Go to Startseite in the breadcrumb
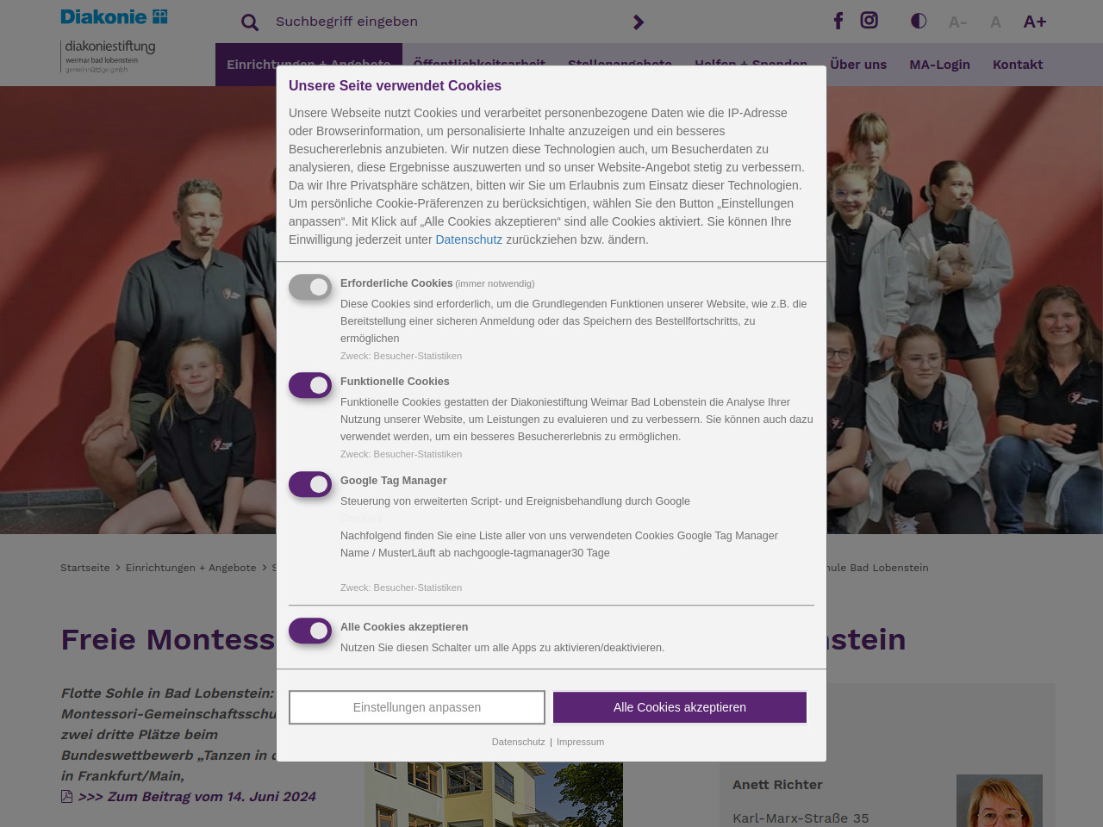 click(x=85, y=568)
